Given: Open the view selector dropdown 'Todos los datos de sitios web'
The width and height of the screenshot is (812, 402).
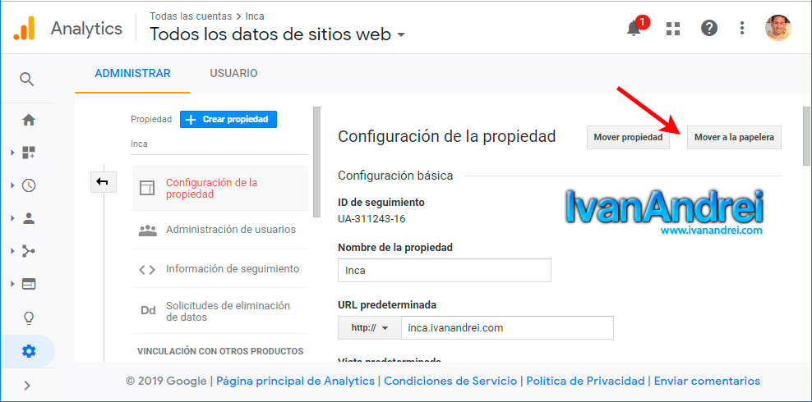Looking at the screenshot, I should tap(278, 34).
